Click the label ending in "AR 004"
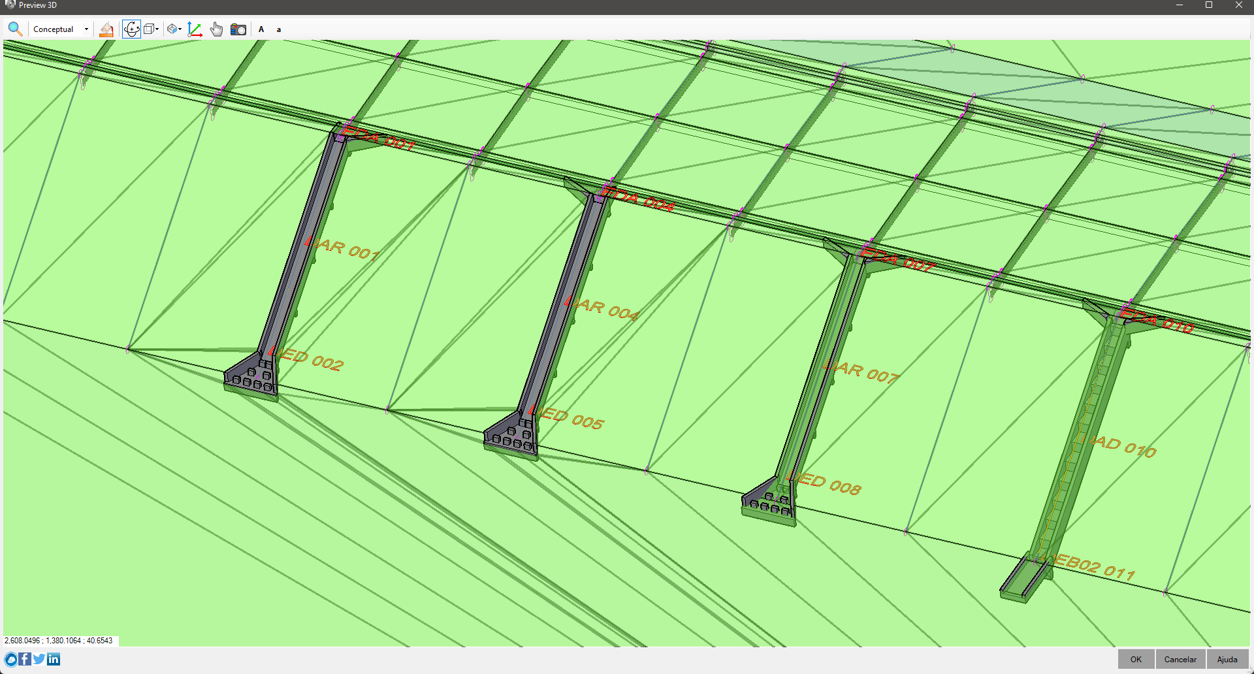The image size is (1254, 674). point(602,309)
